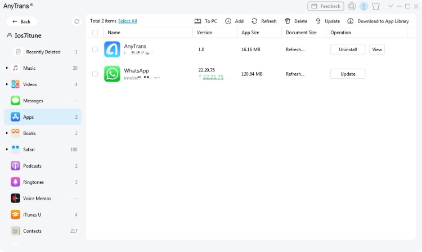The image size is (422, 252).
Task: Click the Uninstall button for AnyTrans
Action: point(347,49)
